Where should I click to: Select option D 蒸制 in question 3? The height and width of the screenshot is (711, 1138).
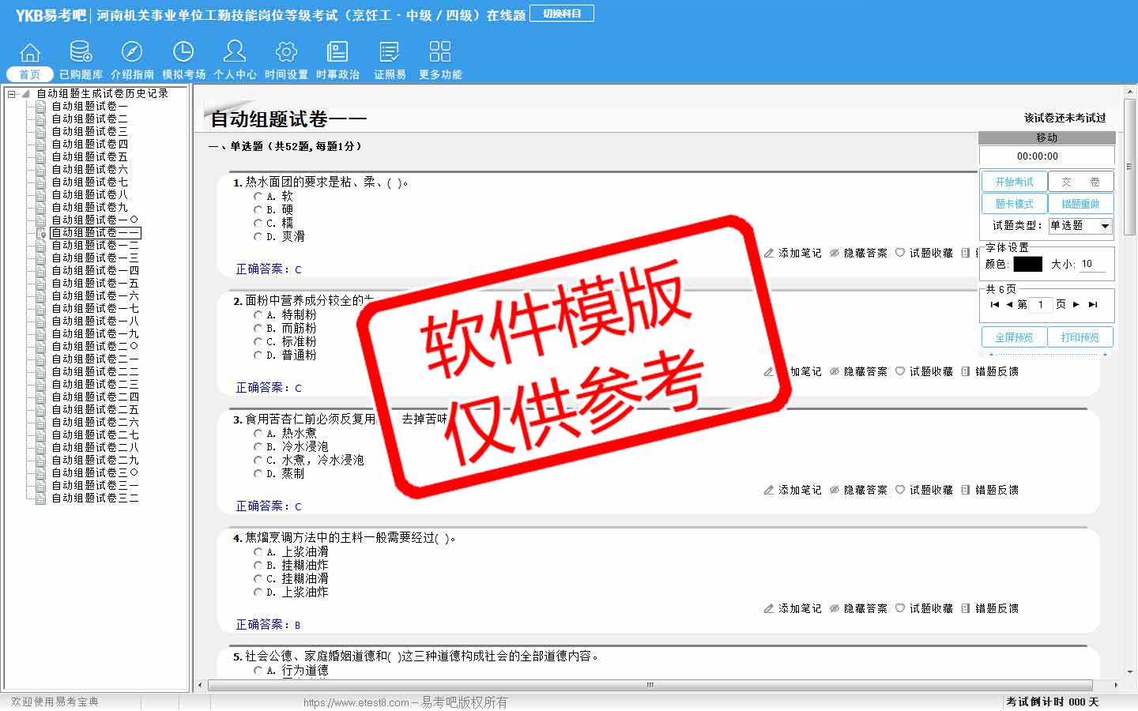[258, 473]
